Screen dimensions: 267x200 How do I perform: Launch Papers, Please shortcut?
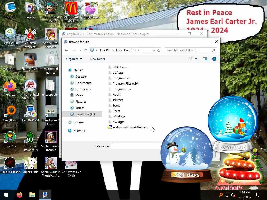(x=10, y=165)
